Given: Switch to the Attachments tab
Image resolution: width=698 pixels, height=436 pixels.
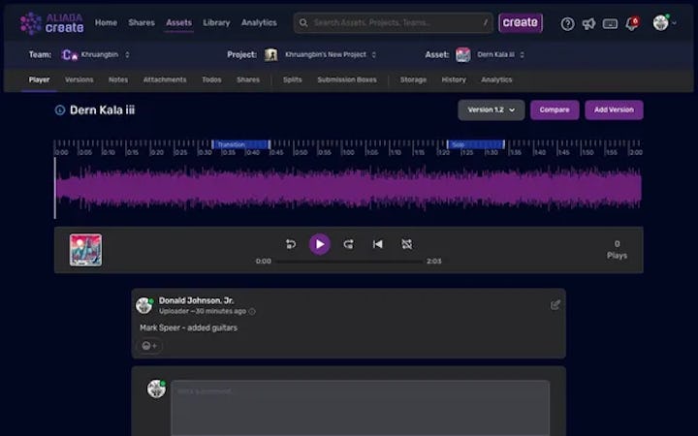Looking at the screenshot, I should pyautogui.click(x=165, y=79).
